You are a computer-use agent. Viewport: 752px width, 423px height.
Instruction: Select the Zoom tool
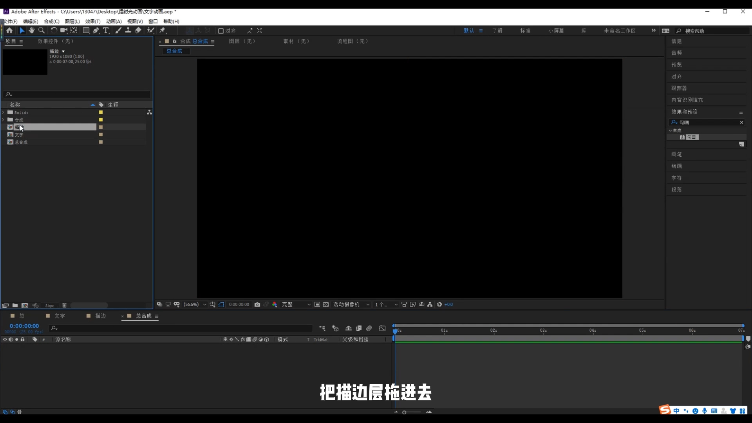[x=41, y=31]
